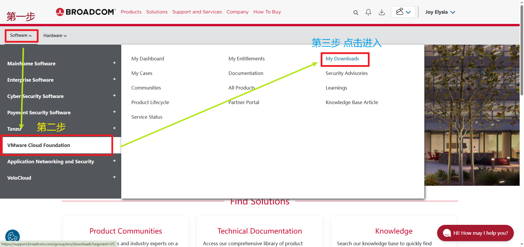Open the cookie preferences icon
The image size is (524, 247).
pyautogui.click(x=13, y=237)
